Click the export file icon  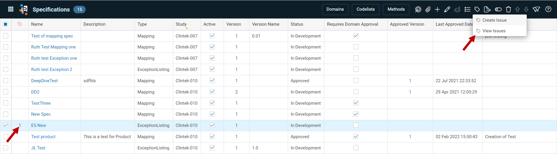point(487,10)
